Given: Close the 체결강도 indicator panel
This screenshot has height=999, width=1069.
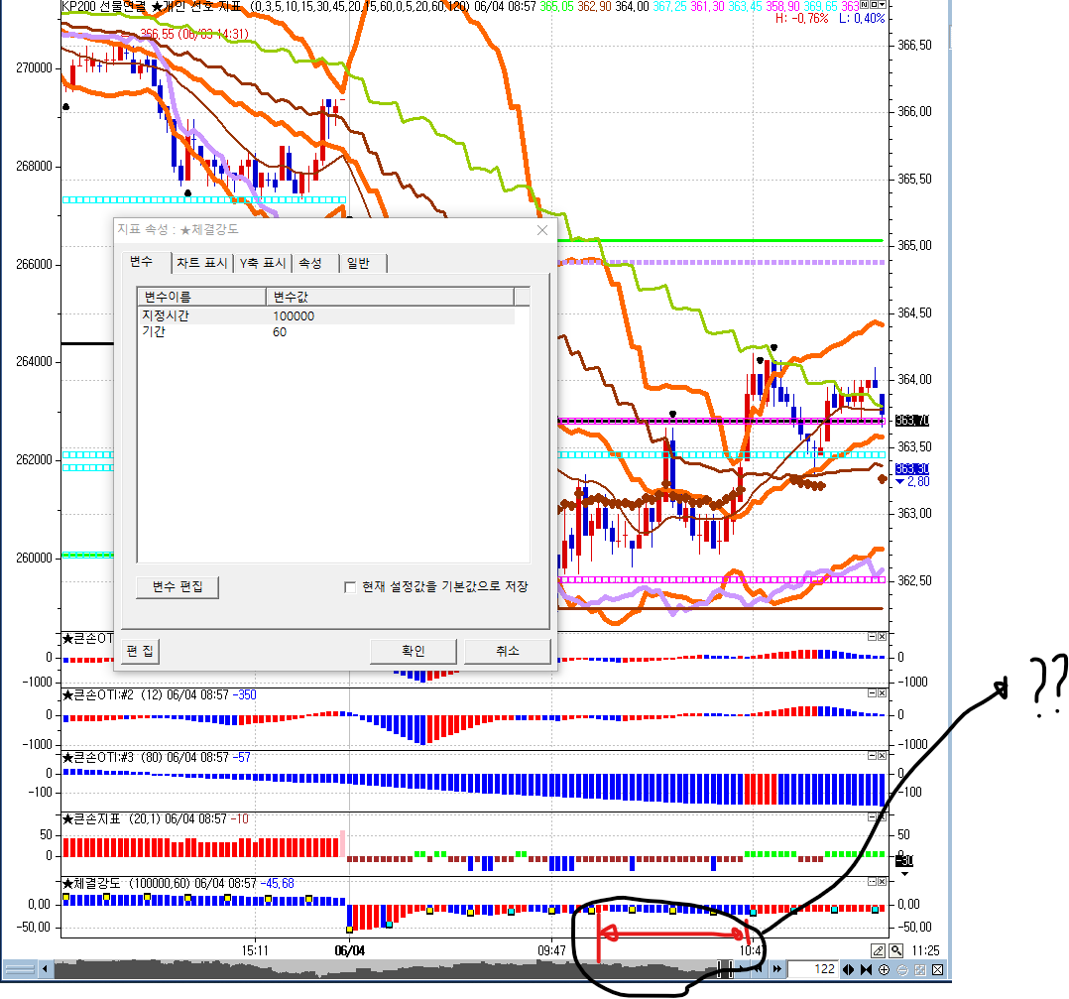Looking at the screenshot, I should coord(882,882).
